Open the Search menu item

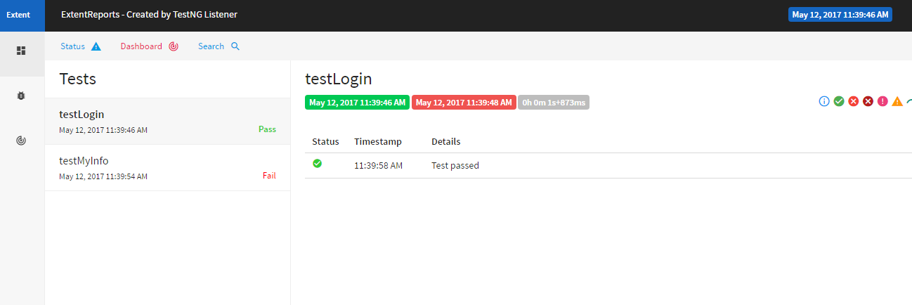(219, 46)
